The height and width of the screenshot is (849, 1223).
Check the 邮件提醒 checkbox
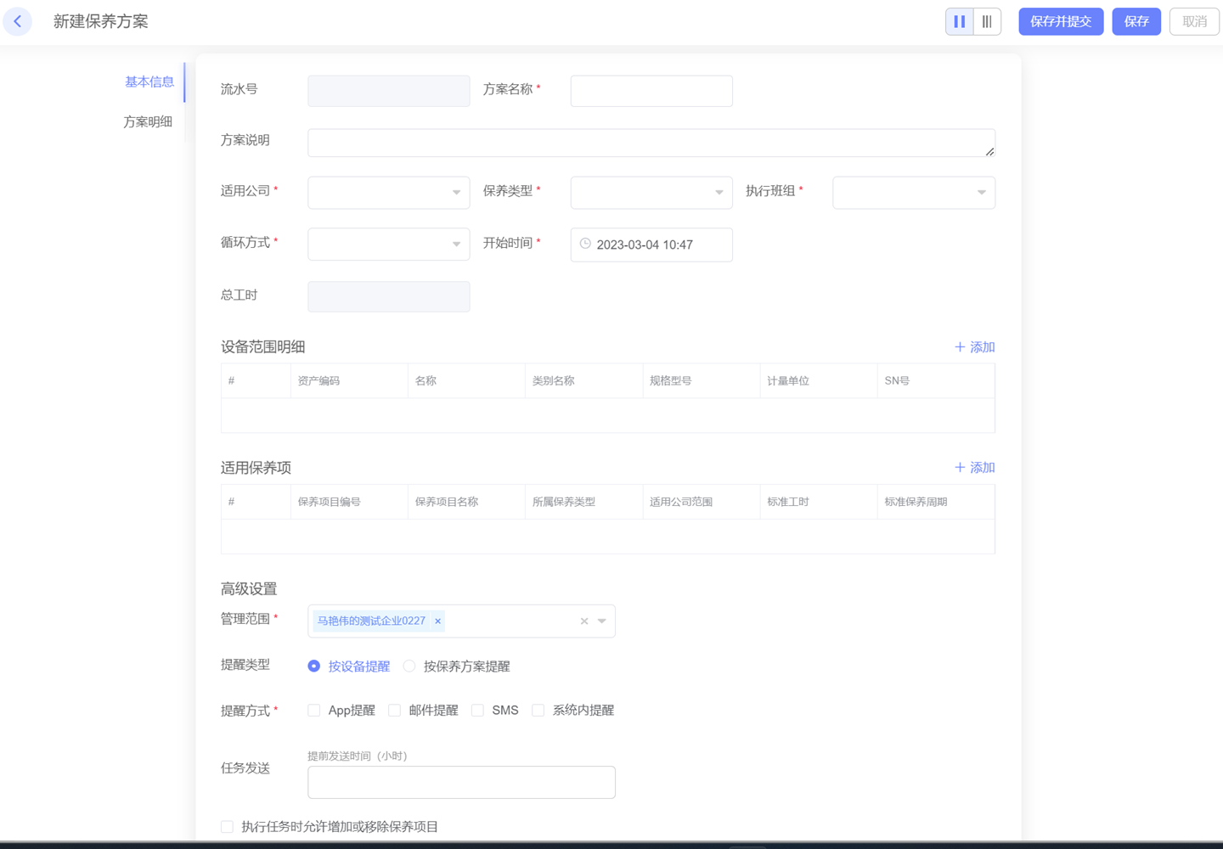coord(394,711)
